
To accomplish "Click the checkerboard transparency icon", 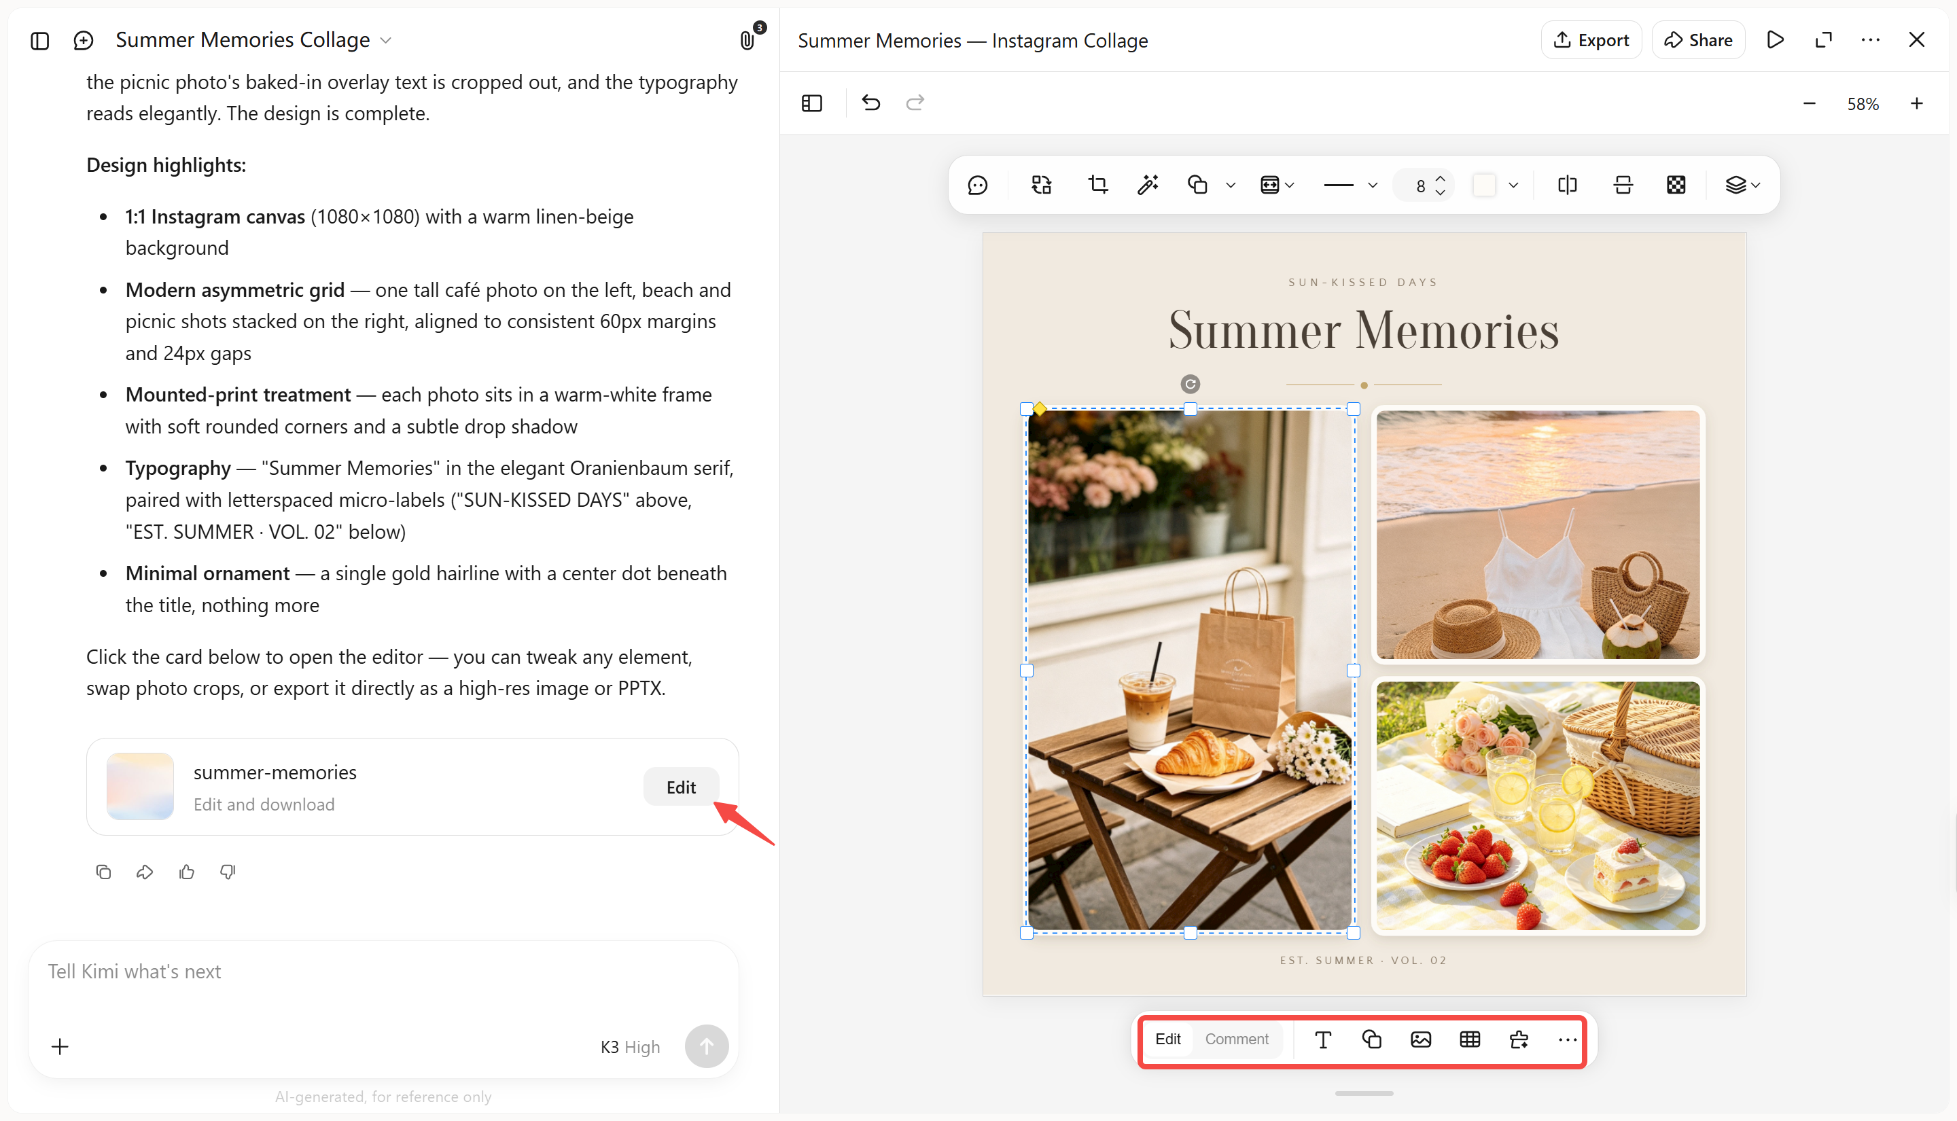I will [1676, 185].
